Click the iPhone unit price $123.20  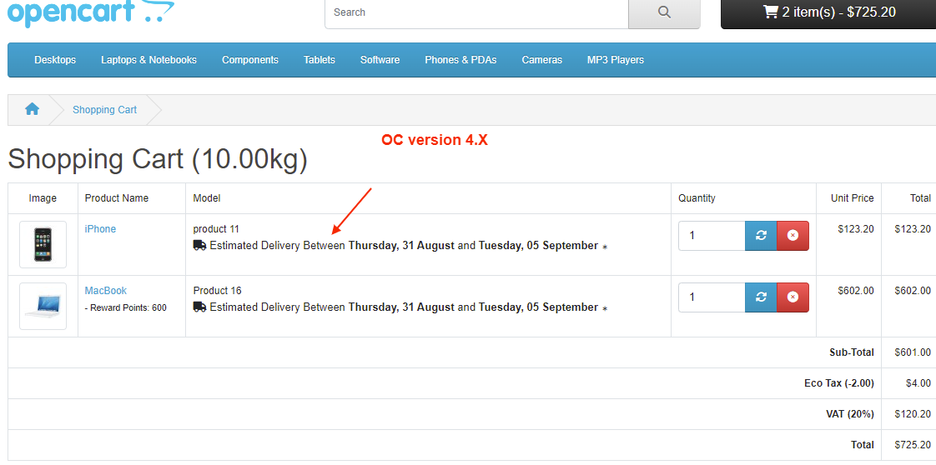click(x=856, y=229)
